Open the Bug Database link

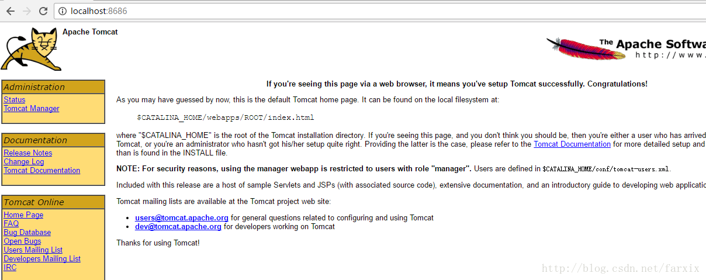click(x=27, y=233)
